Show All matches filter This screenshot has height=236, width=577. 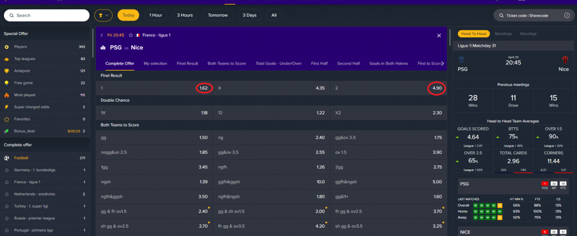(274, 16)
